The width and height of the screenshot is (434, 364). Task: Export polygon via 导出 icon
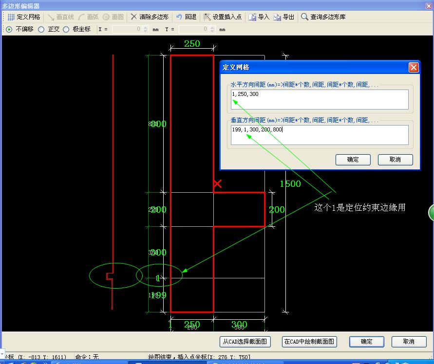(x=283, y=17)
